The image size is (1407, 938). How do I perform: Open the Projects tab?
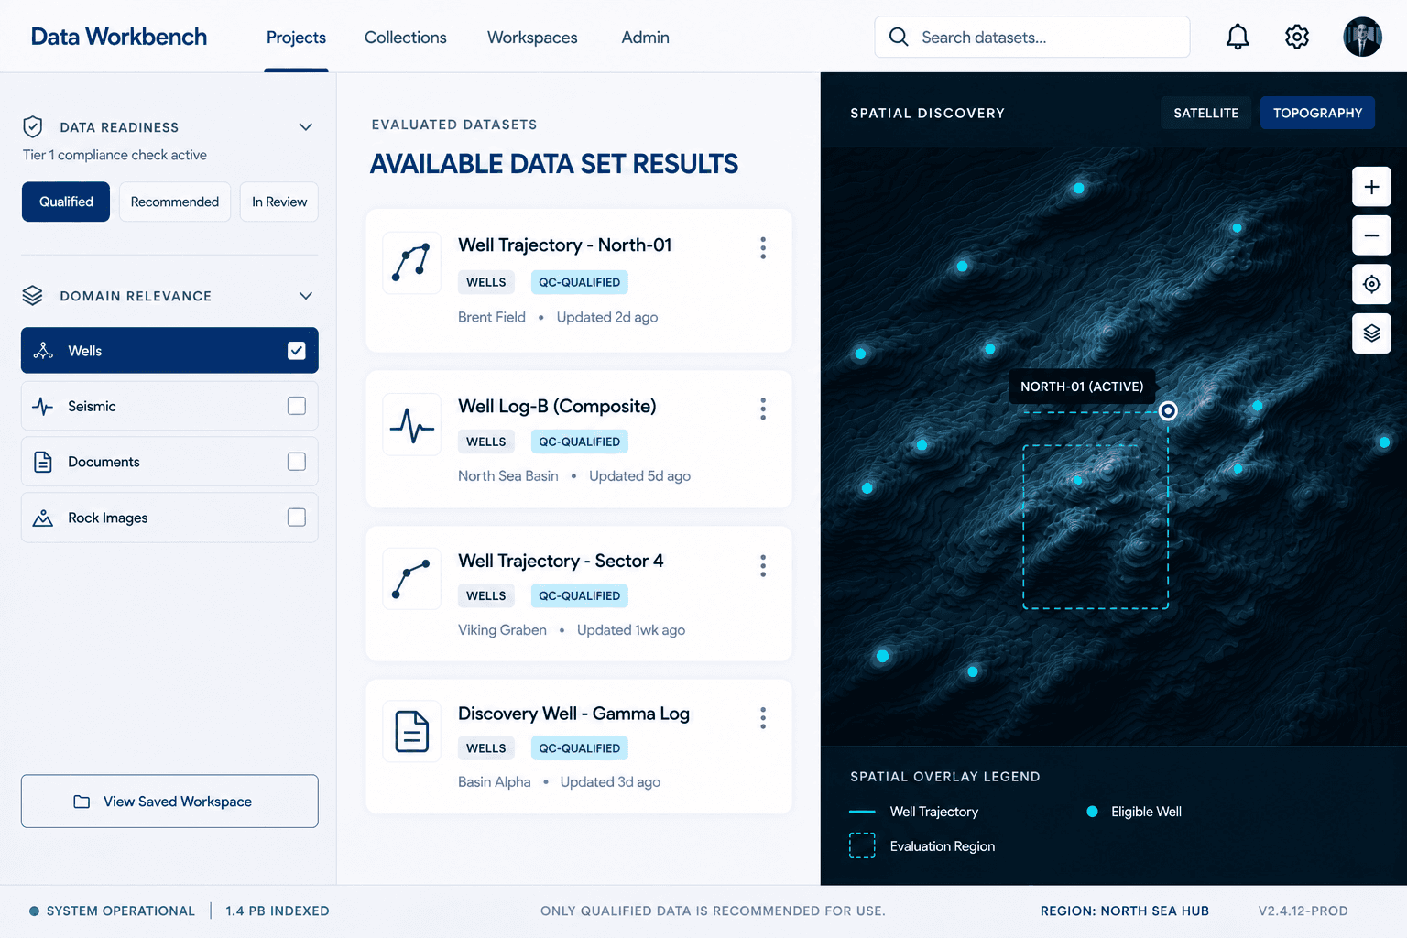[x=296, y=38]
